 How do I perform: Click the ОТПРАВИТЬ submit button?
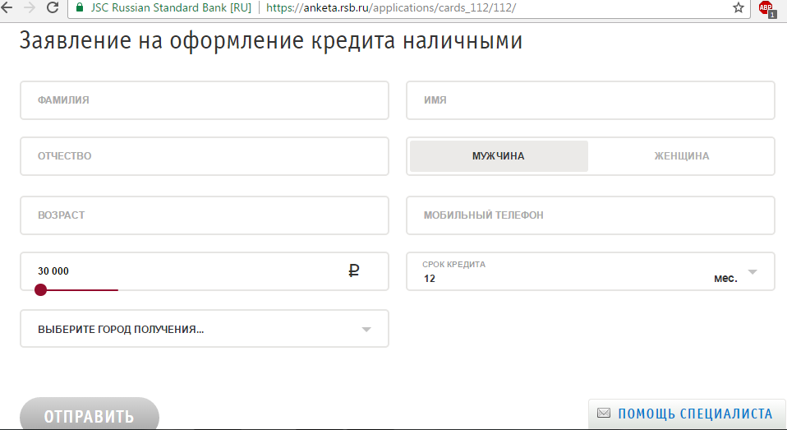(90, 414)
